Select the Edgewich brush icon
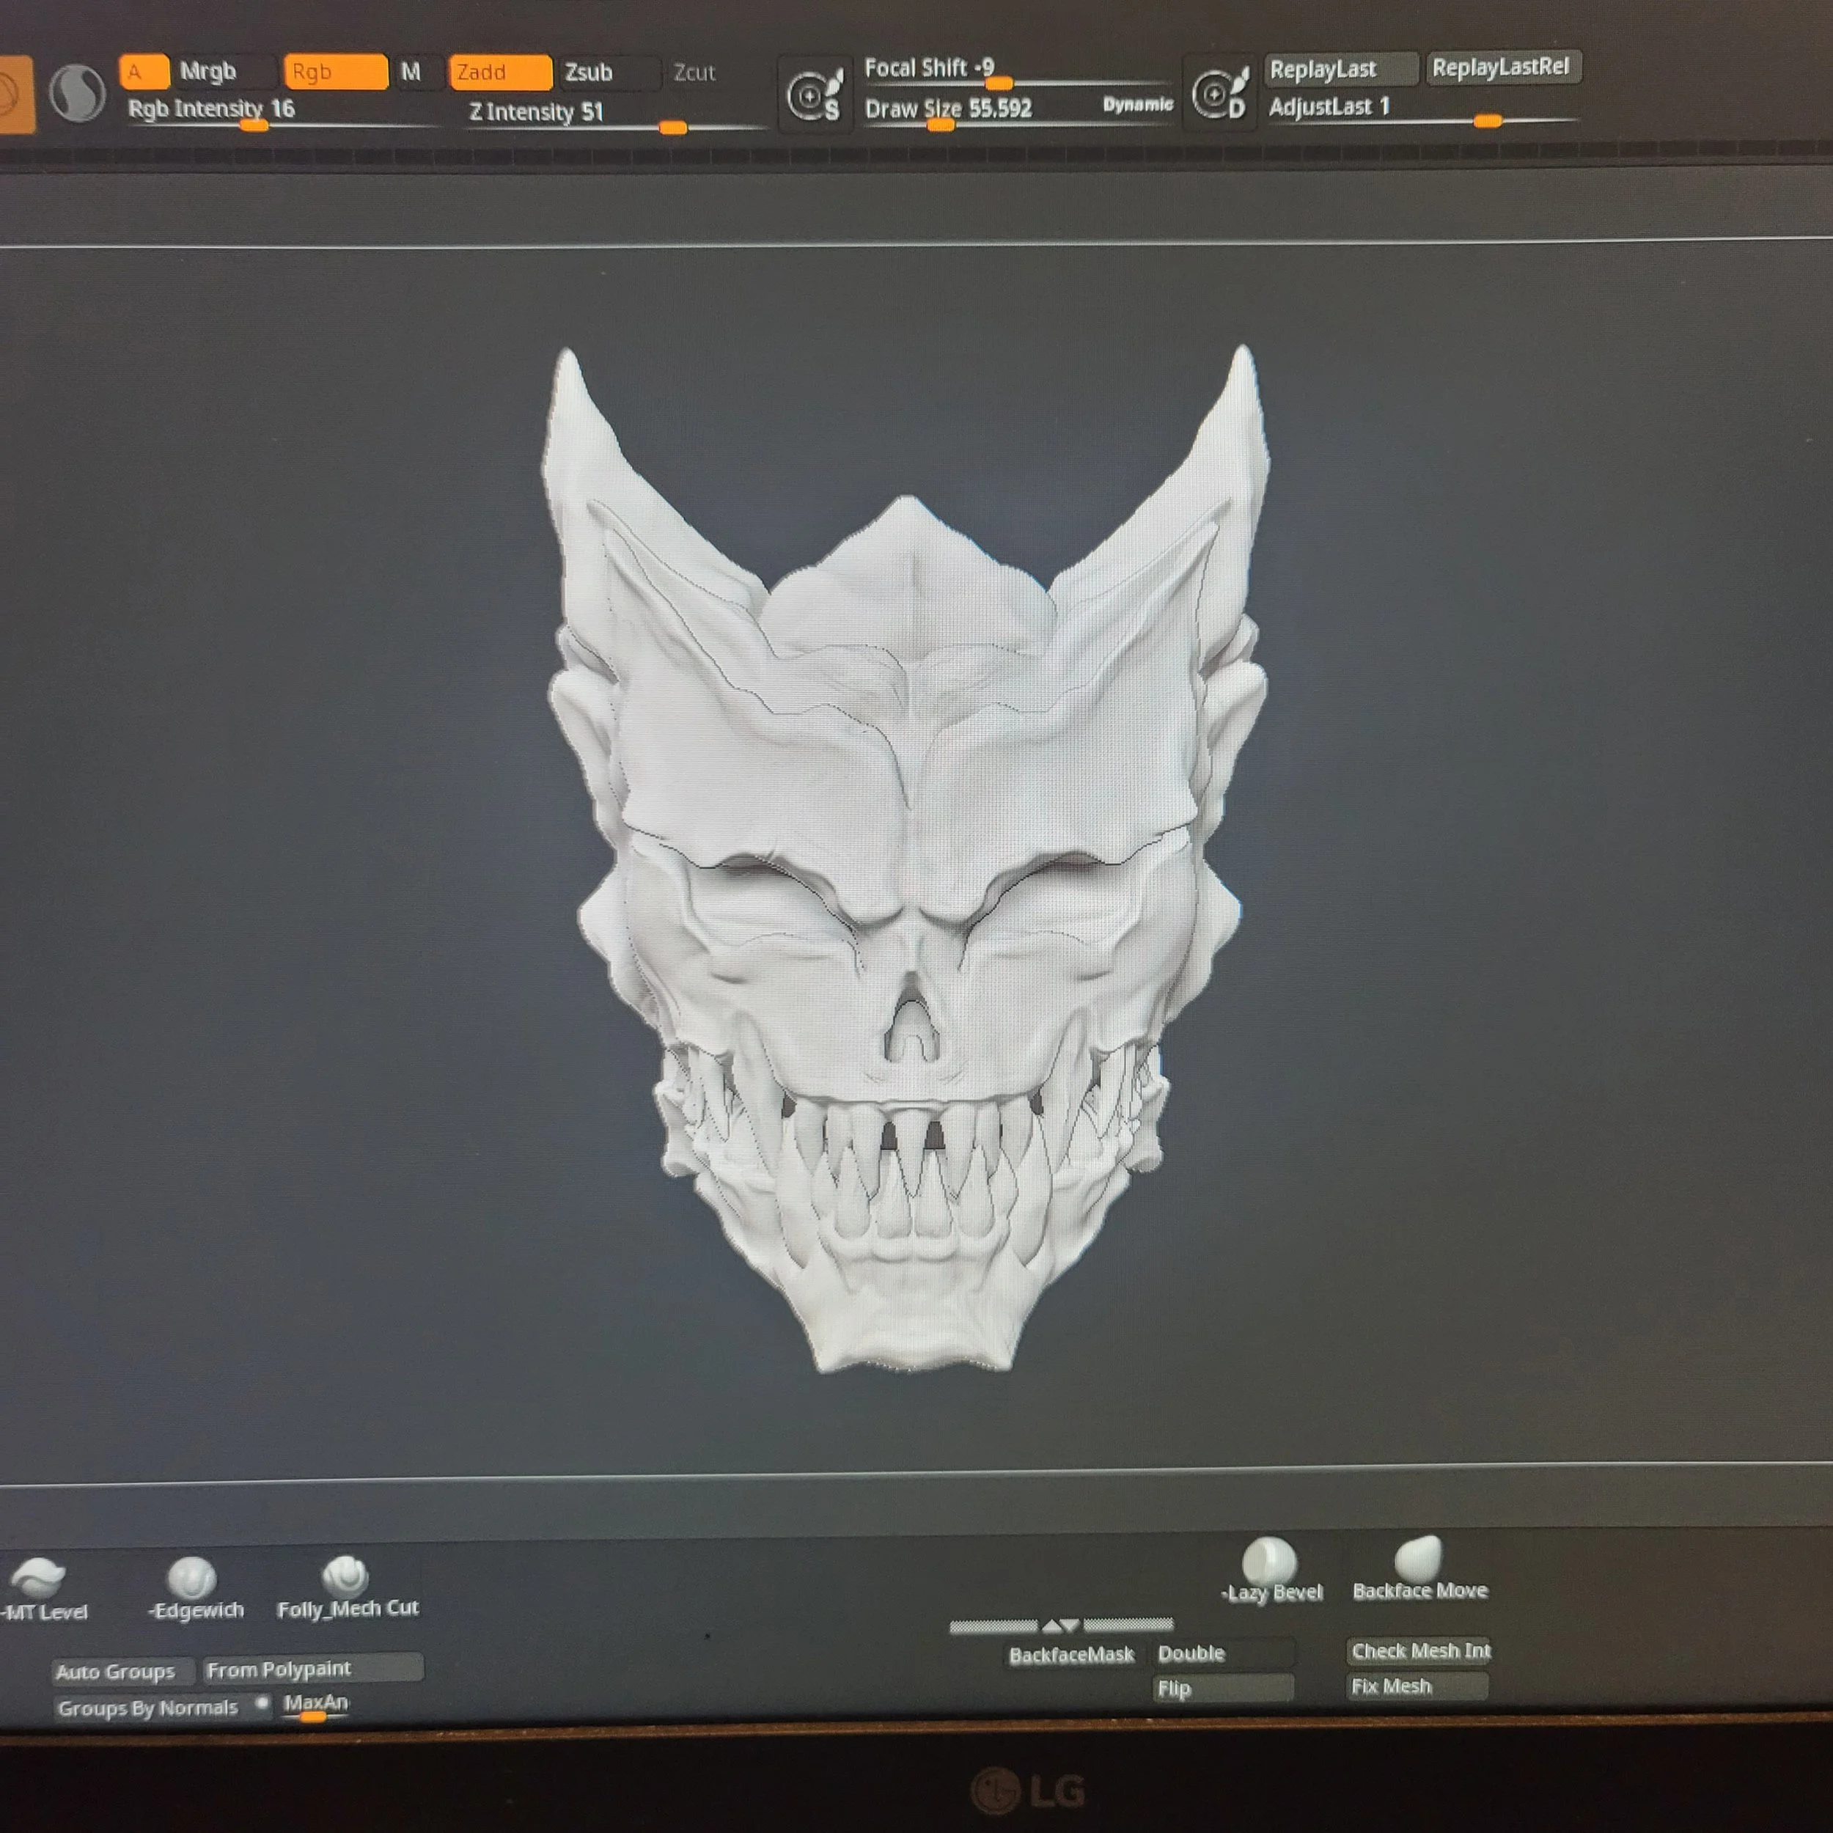Viewport: 1833px width, 1833px height. click(191, 1578)
